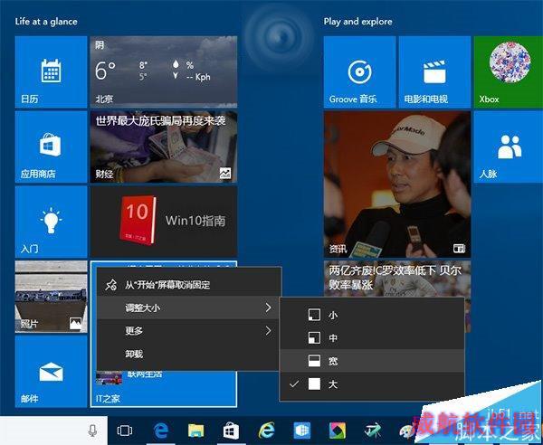Launch Microsoft Edge from taskbar

[x=161, y=431]
